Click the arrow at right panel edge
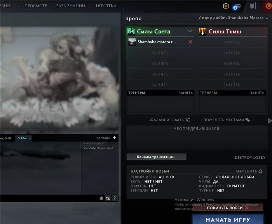The width and height of the screenshot is (272, 224). (x=270, y=121)
